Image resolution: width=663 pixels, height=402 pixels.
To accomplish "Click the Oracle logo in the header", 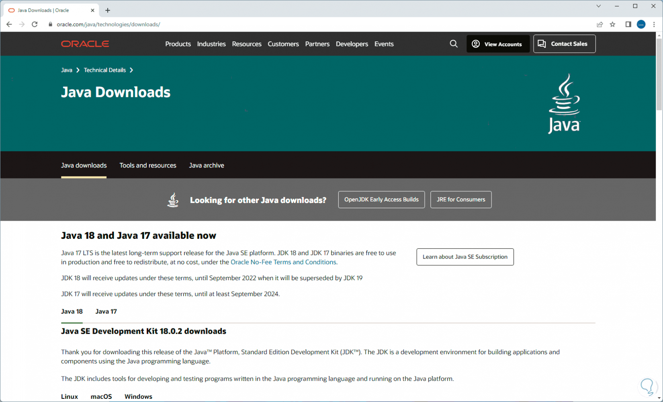I will 85,44.
